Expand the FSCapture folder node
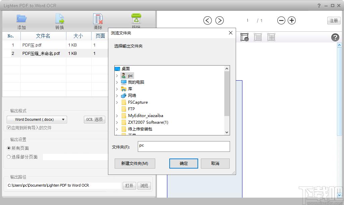The height and width of the screenshot is (205, 344). coord(117,102)
